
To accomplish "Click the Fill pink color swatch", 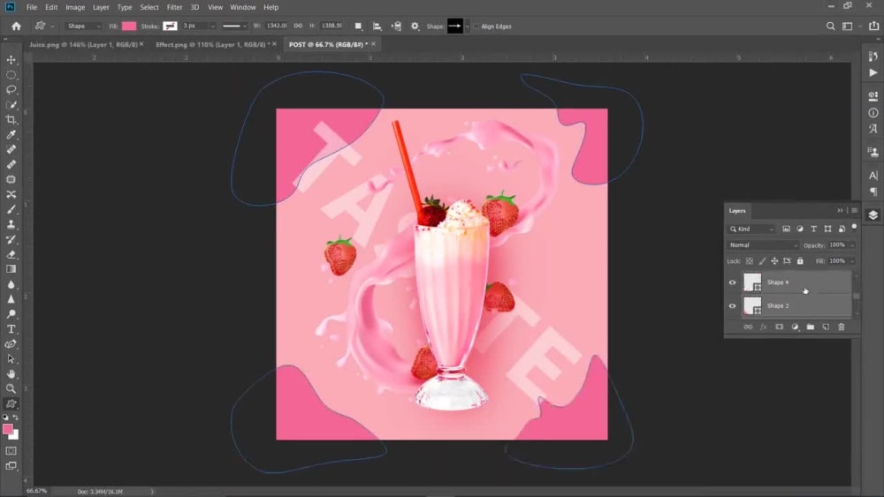I will pyautogui.click(x=129, y=26).
